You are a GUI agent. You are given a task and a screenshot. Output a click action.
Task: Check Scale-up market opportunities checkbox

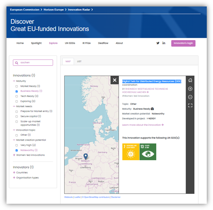16,122
